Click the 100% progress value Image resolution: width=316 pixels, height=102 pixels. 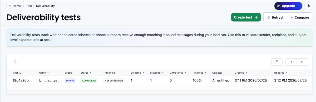point(197,80)
